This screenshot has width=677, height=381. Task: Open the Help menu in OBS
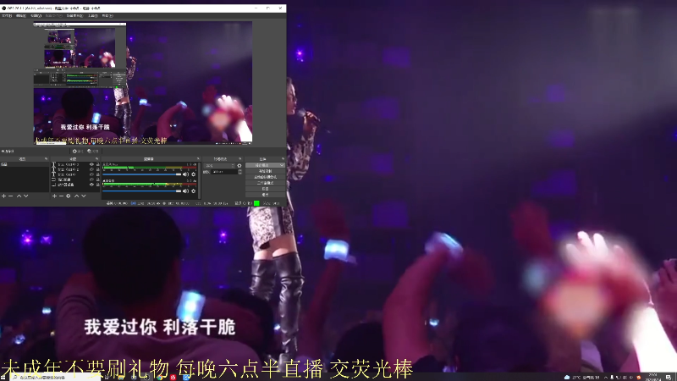pos(107,15)
